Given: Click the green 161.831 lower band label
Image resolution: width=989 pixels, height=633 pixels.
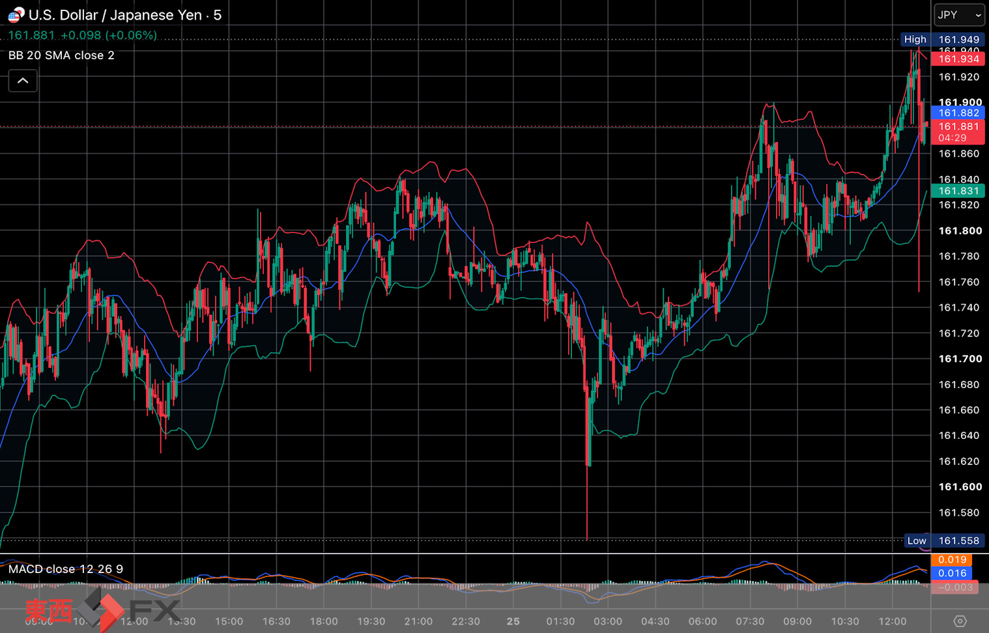Looking at the screenshot, I should [958, 191].
